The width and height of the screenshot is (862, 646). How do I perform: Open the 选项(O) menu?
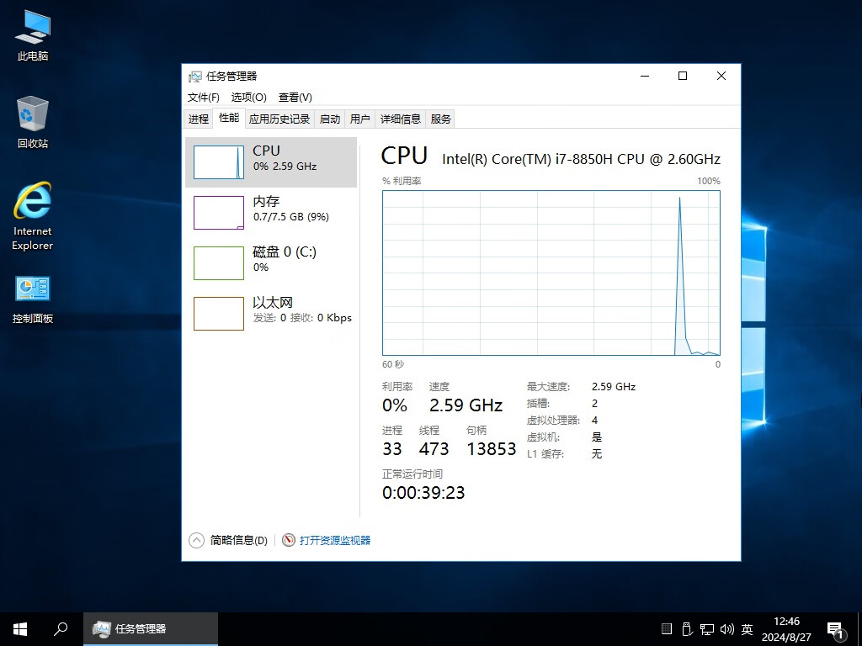pyautogui.click(x=248, y=98)
